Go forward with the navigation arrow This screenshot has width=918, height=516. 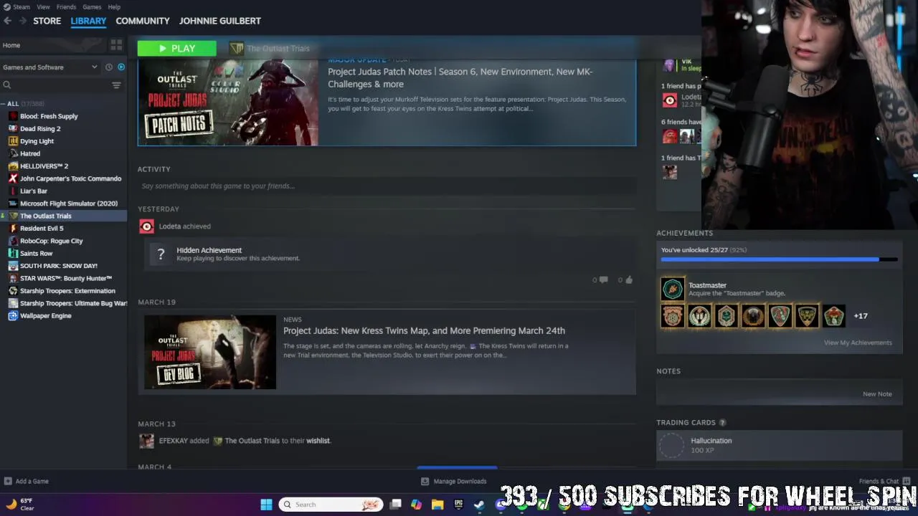[23, 21]
